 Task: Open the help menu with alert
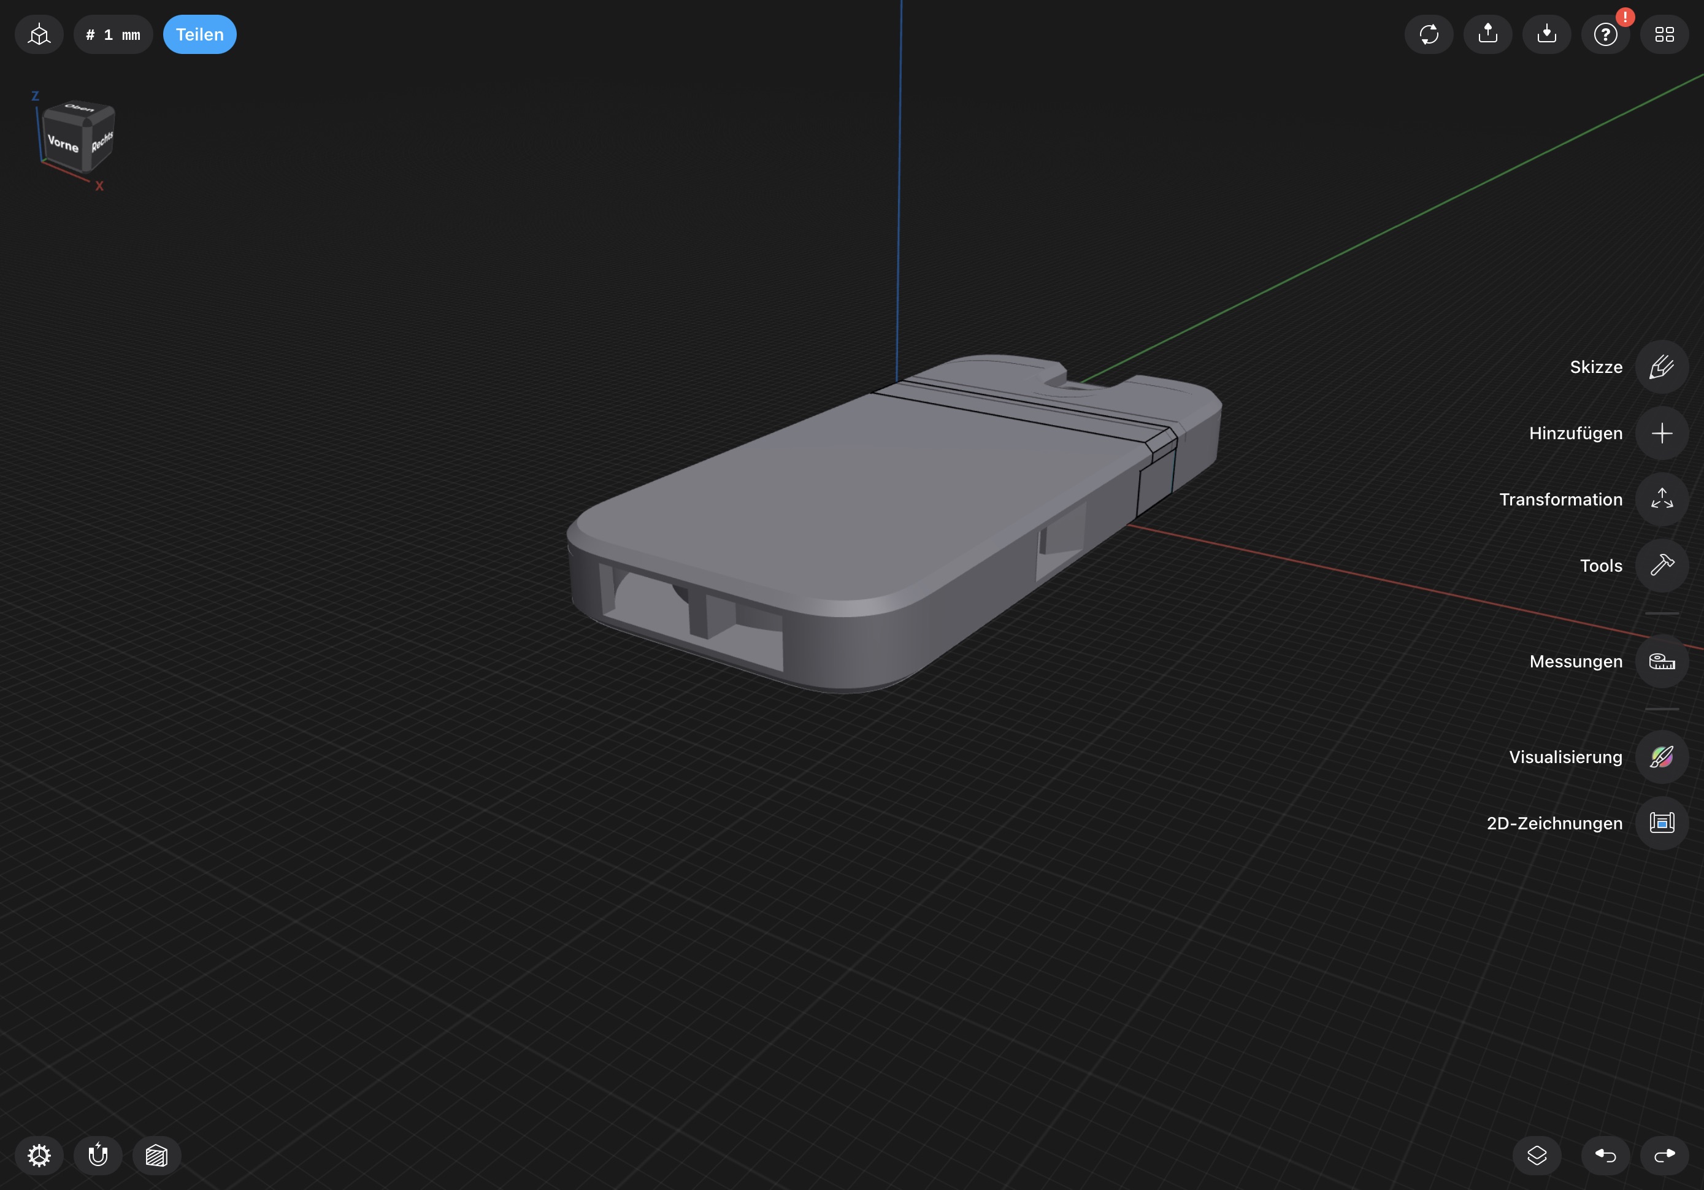(x=1605, y=35)
